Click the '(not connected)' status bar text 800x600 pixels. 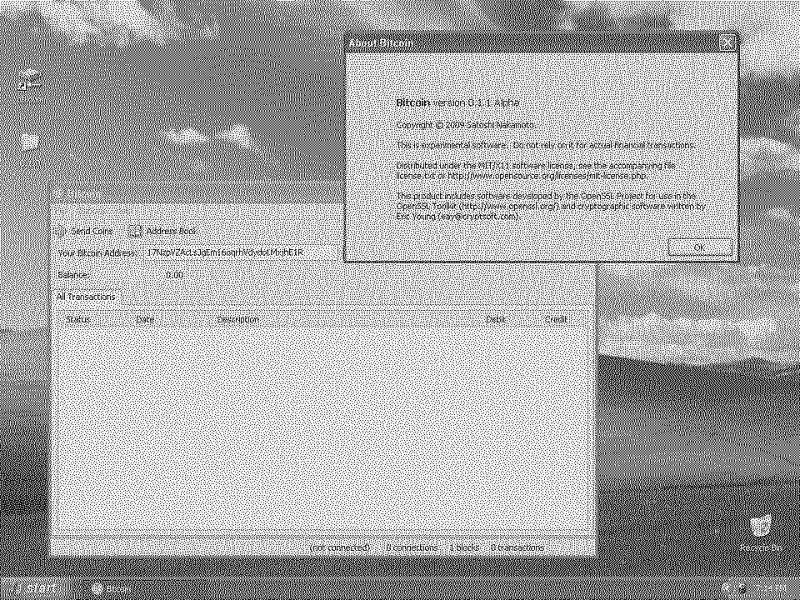pyautogui.click(x=340, y=547)
